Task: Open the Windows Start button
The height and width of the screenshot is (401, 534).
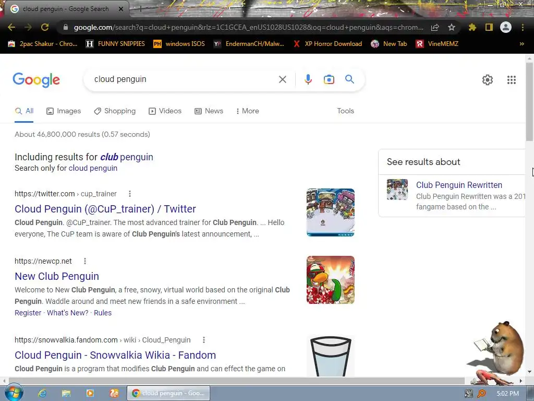Action: click(x=14, y=393)
